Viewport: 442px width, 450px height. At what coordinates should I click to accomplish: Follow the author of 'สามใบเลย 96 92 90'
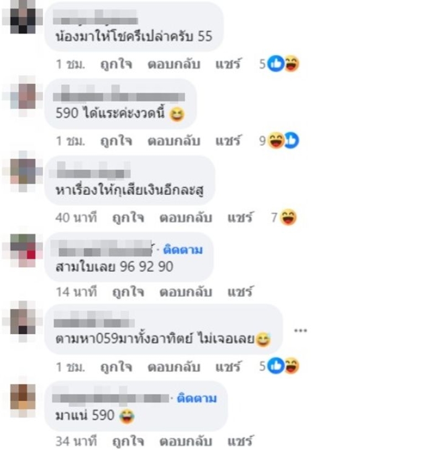(183, 250)
